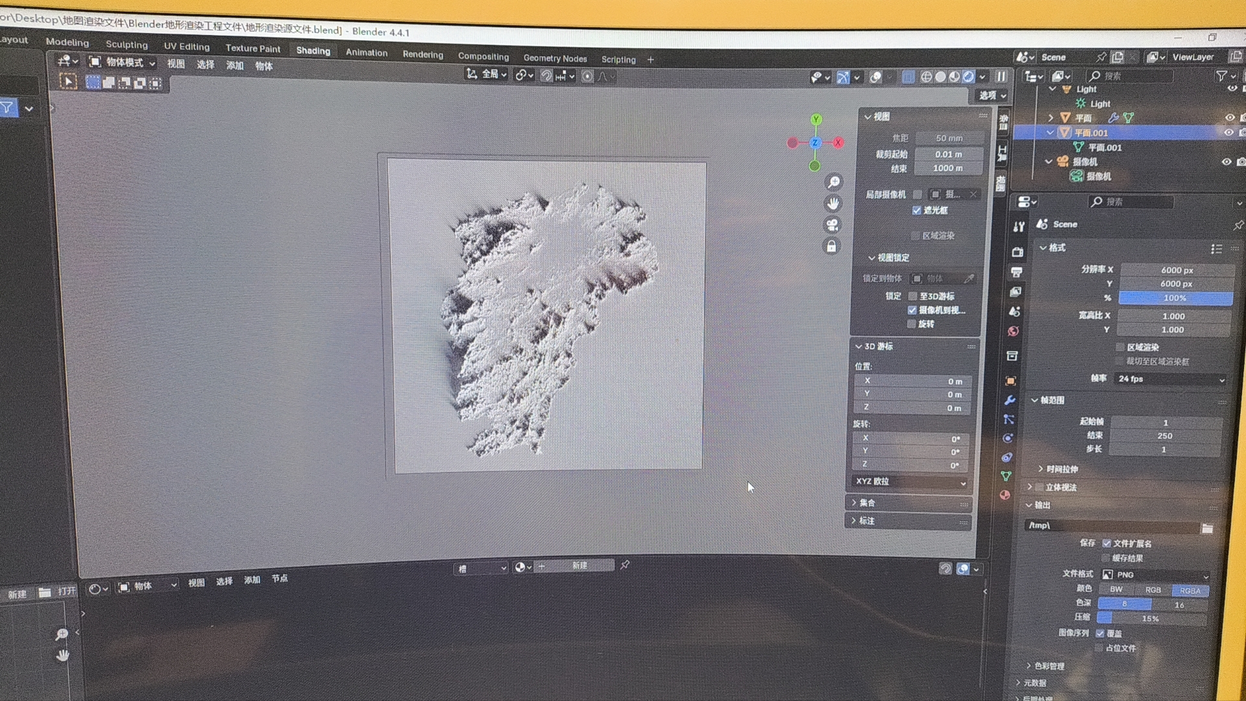Select the RGBA color mode button
The image size is (1246, 701).
(x=1190, y=590)
